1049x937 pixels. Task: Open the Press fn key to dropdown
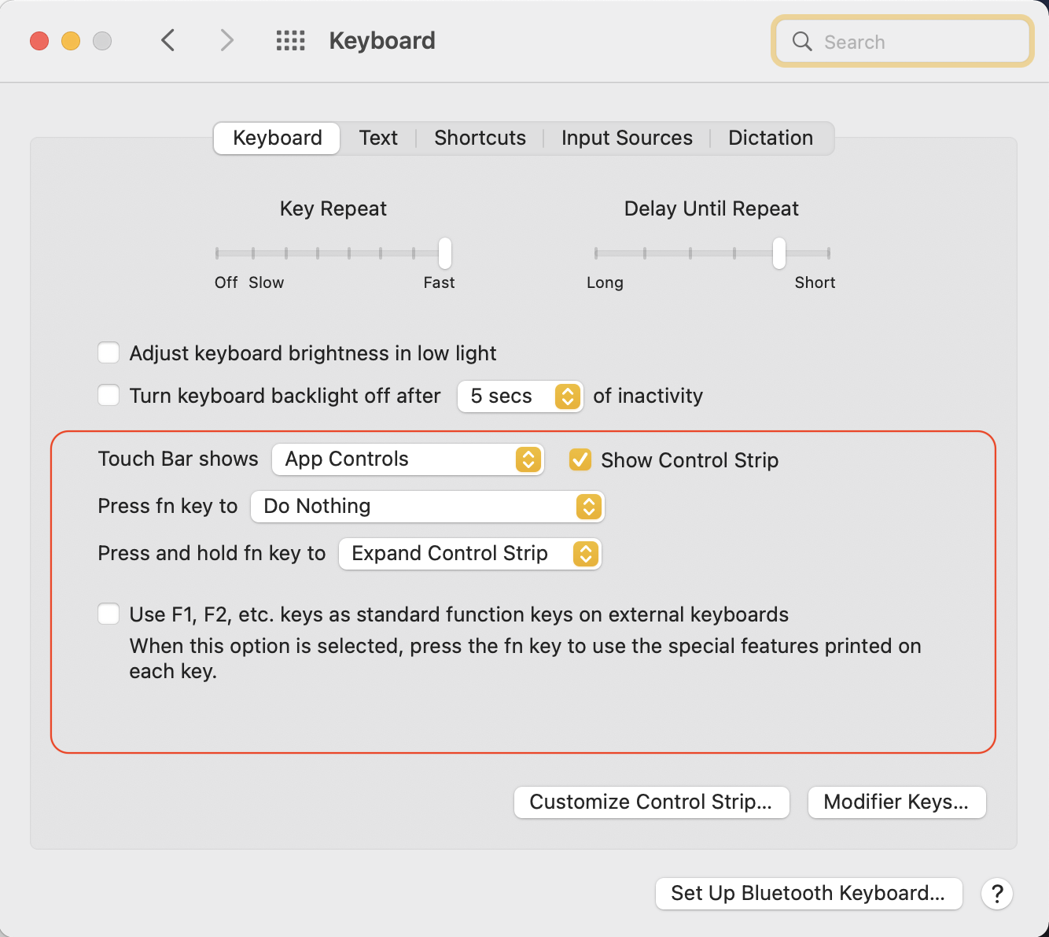(x=427, y=507)
